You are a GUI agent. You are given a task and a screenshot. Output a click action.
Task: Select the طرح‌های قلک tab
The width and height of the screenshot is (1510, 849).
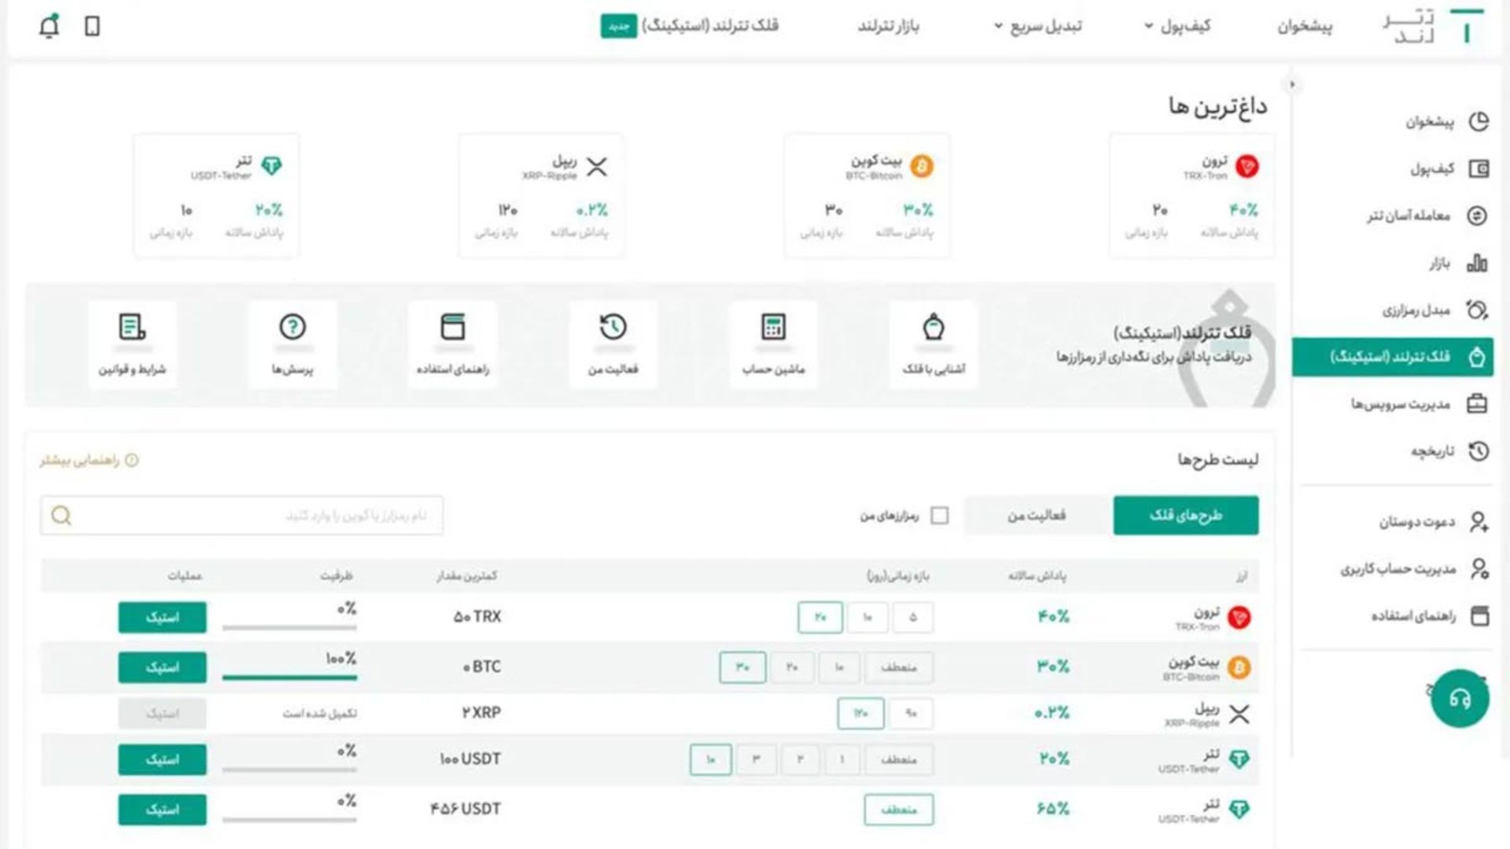(1185, 516)
